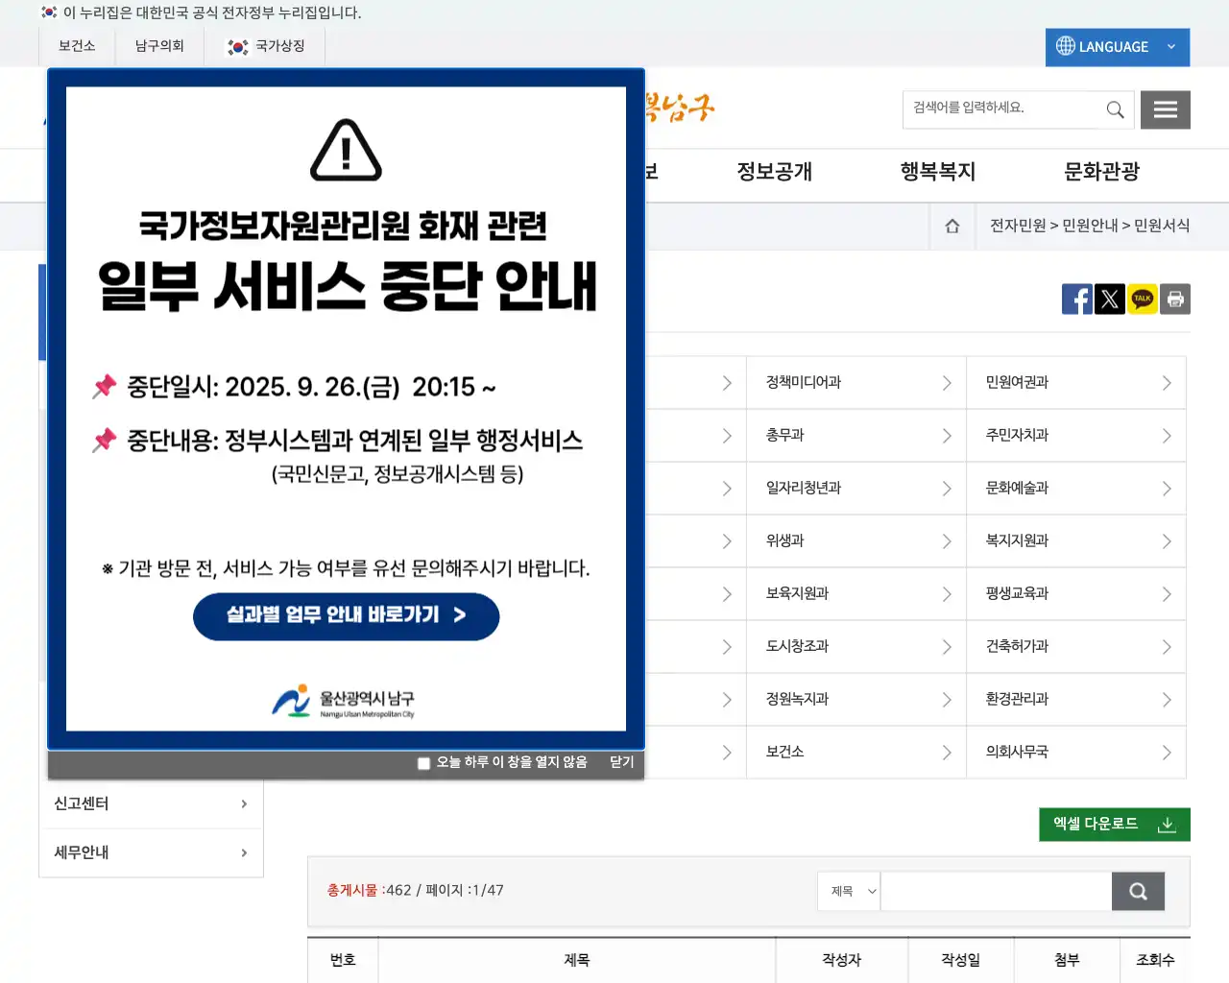
Task: Select 정원녹지과 department
Action: (856, 699)
